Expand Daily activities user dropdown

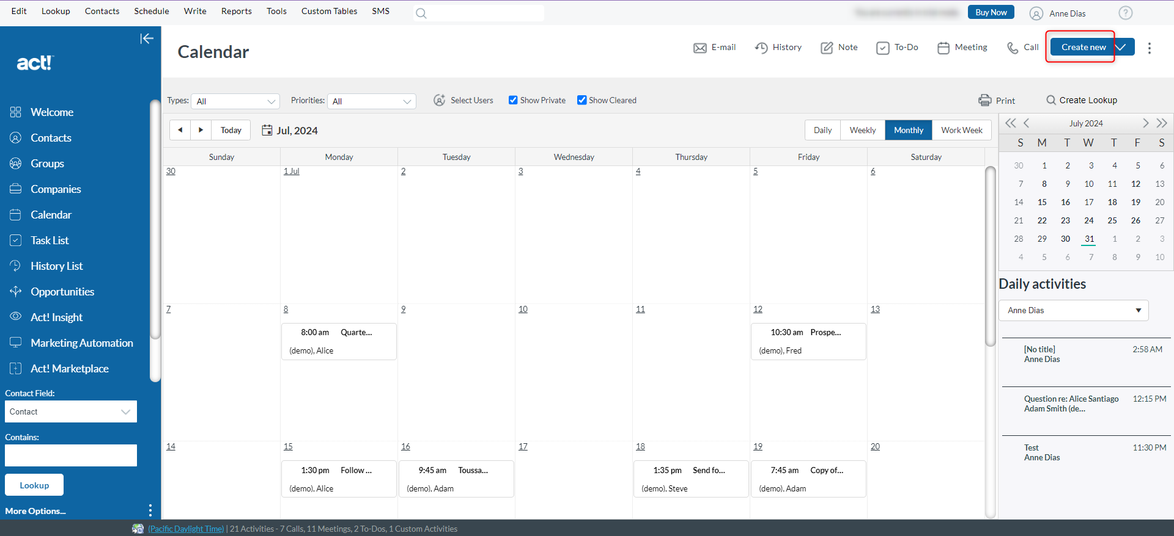click(x=1074, y=310)
